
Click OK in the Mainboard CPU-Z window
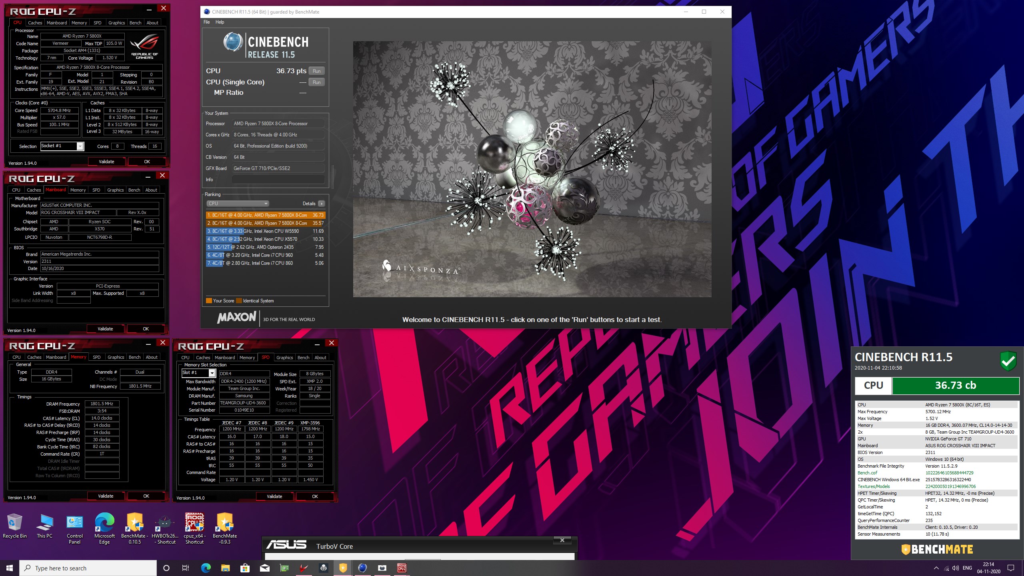(x=146, y=329)
